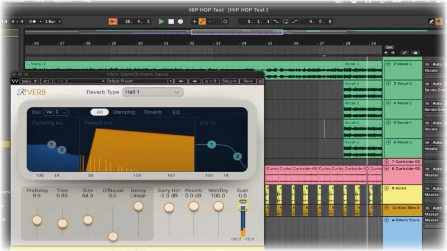Arm the Arrangement Record button
This screenshot has height=251, width=447.
coord(180,21)
